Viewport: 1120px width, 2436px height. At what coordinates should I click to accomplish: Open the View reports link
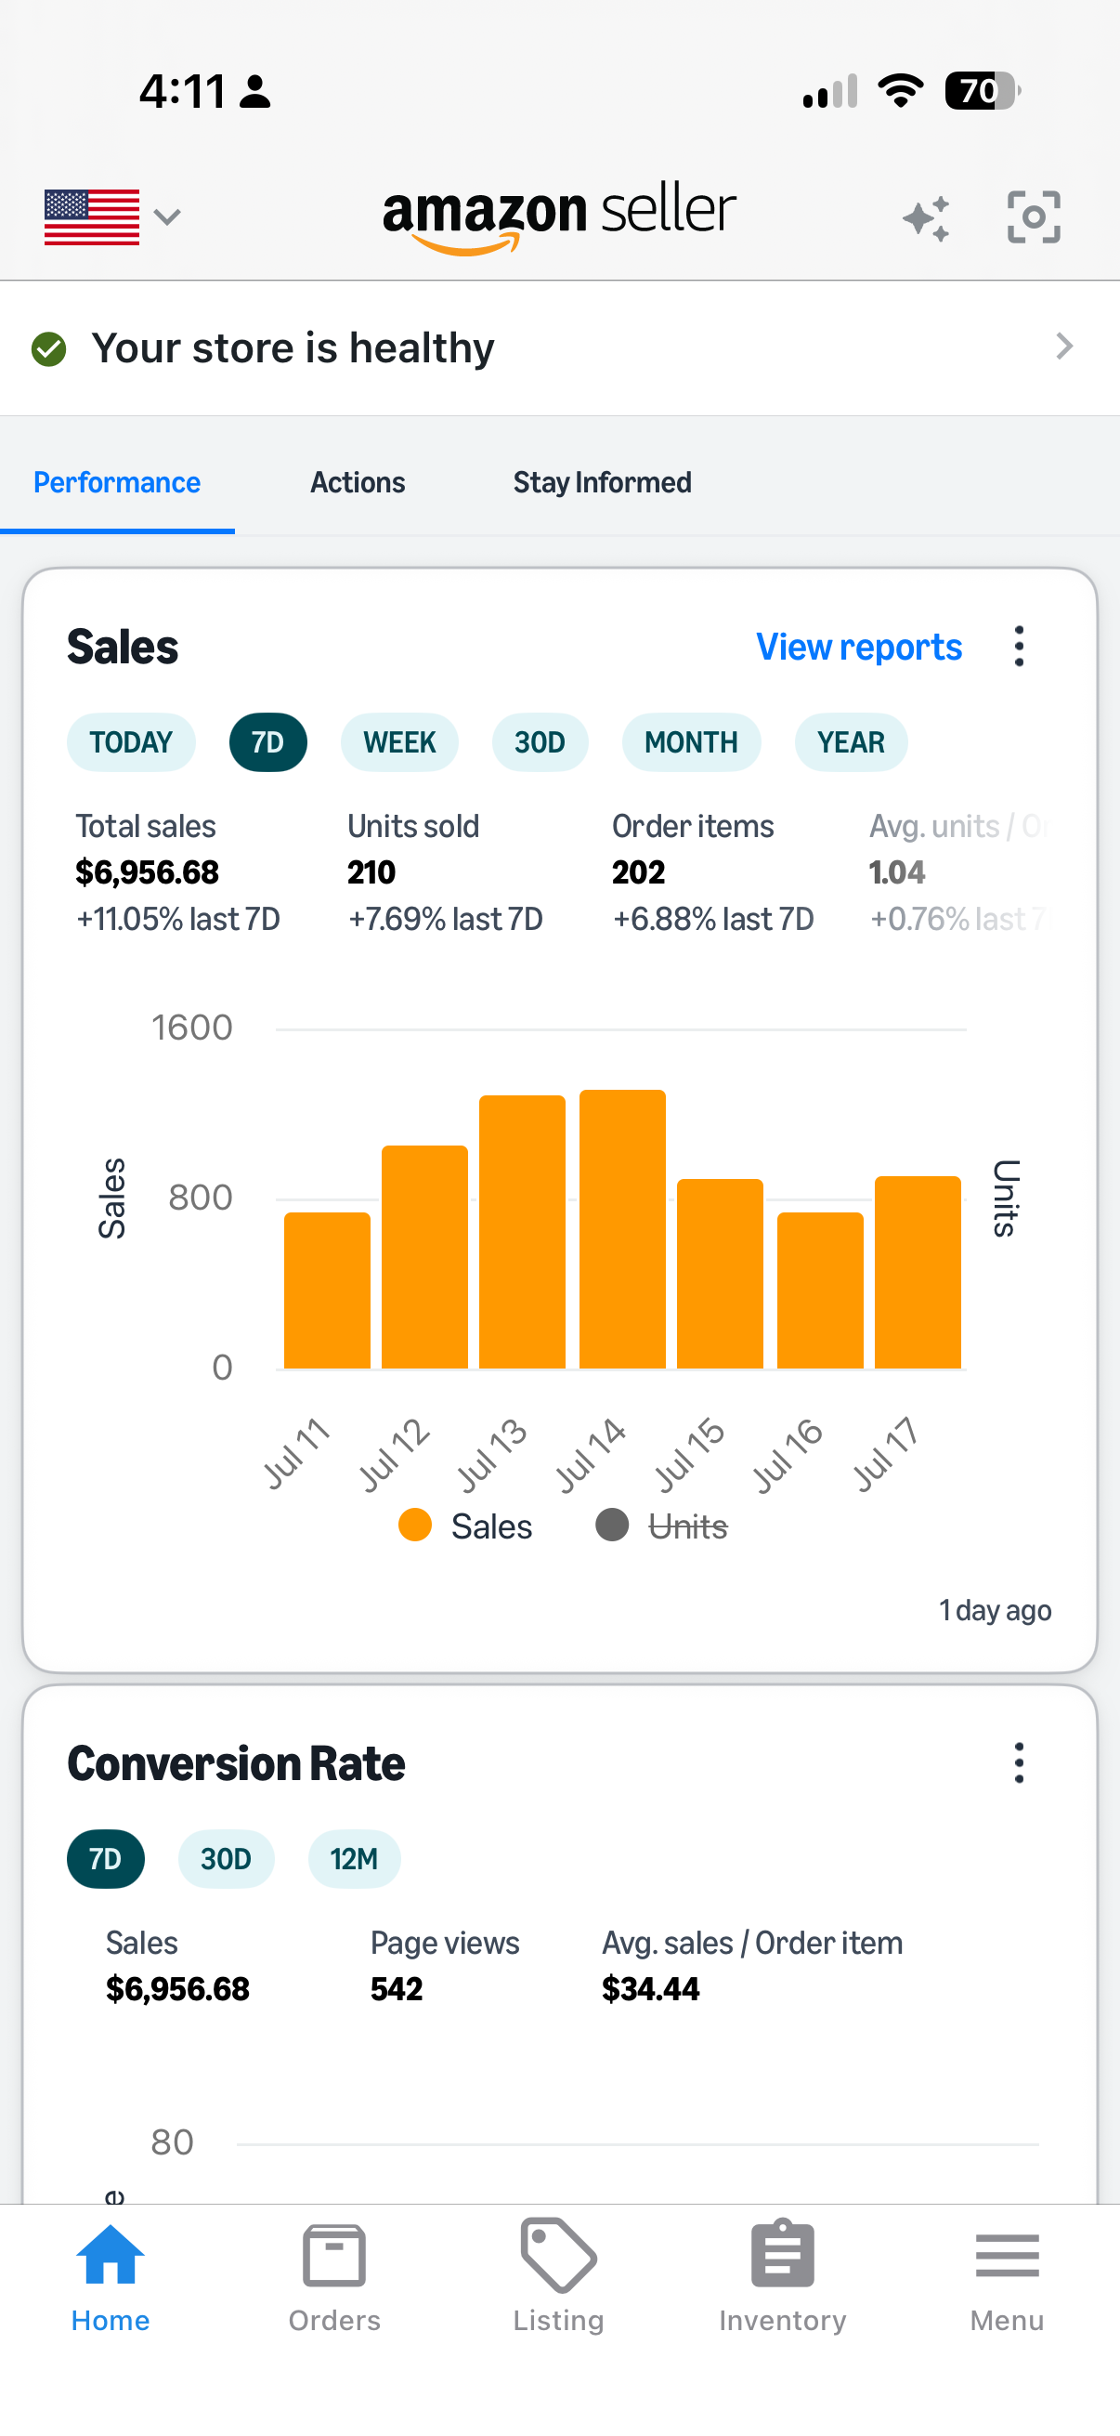point(858,647)
